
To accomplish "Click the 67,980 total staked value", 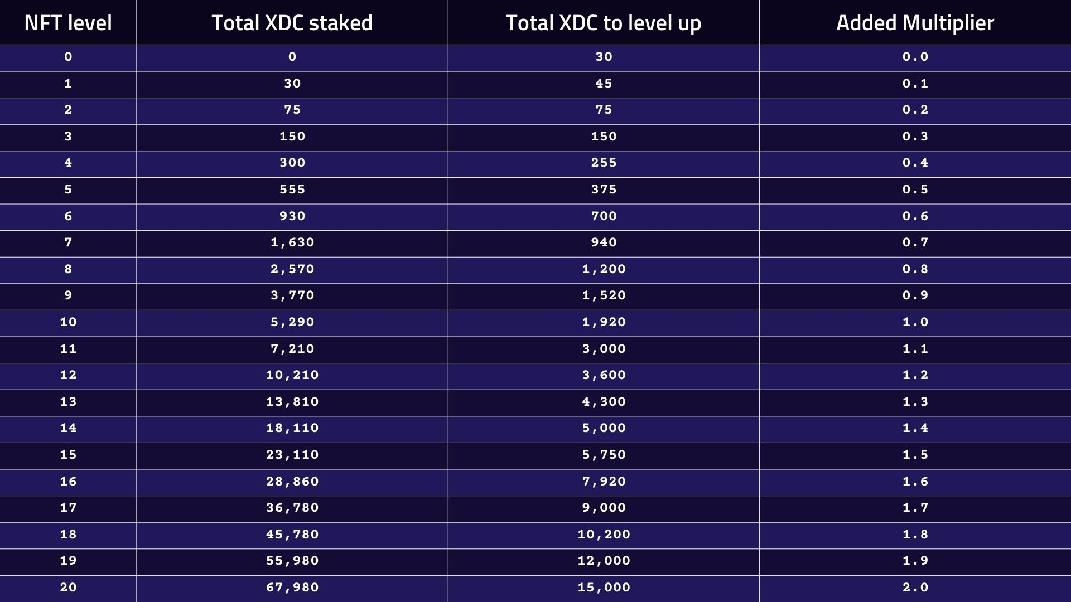I will pyautogui.click(x=292, y=588).
